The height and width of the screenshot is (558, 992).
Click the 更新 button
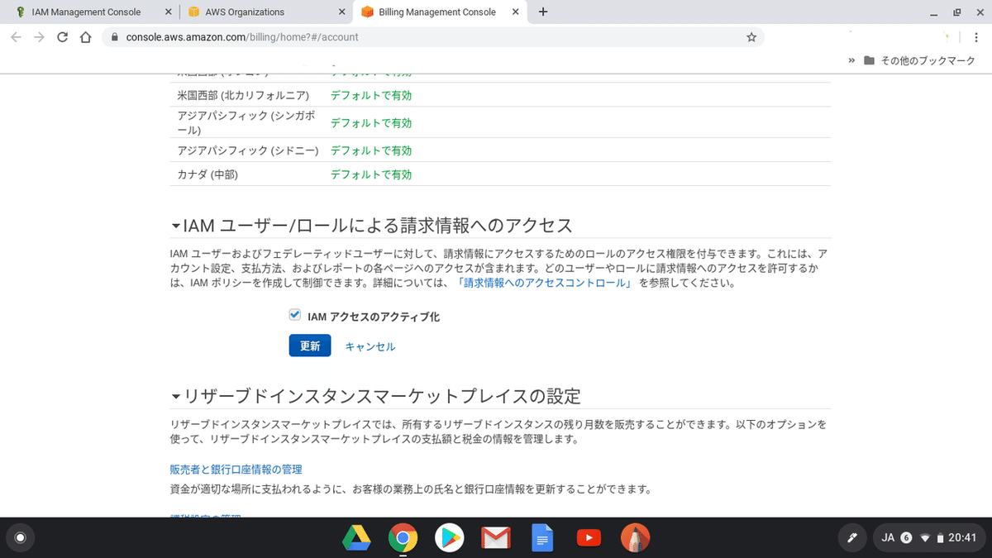[x=310, y=346]
